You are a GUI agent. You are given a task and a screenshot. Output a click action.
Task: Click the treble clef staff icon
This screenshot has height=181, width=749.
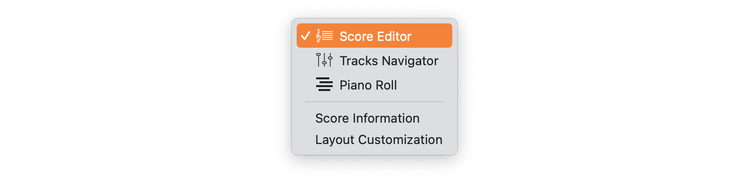tap(324, 36)
